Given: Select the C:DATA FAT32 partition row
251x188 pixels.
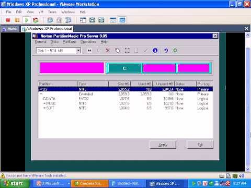Looking at the screenshot, I should point(125,99).
